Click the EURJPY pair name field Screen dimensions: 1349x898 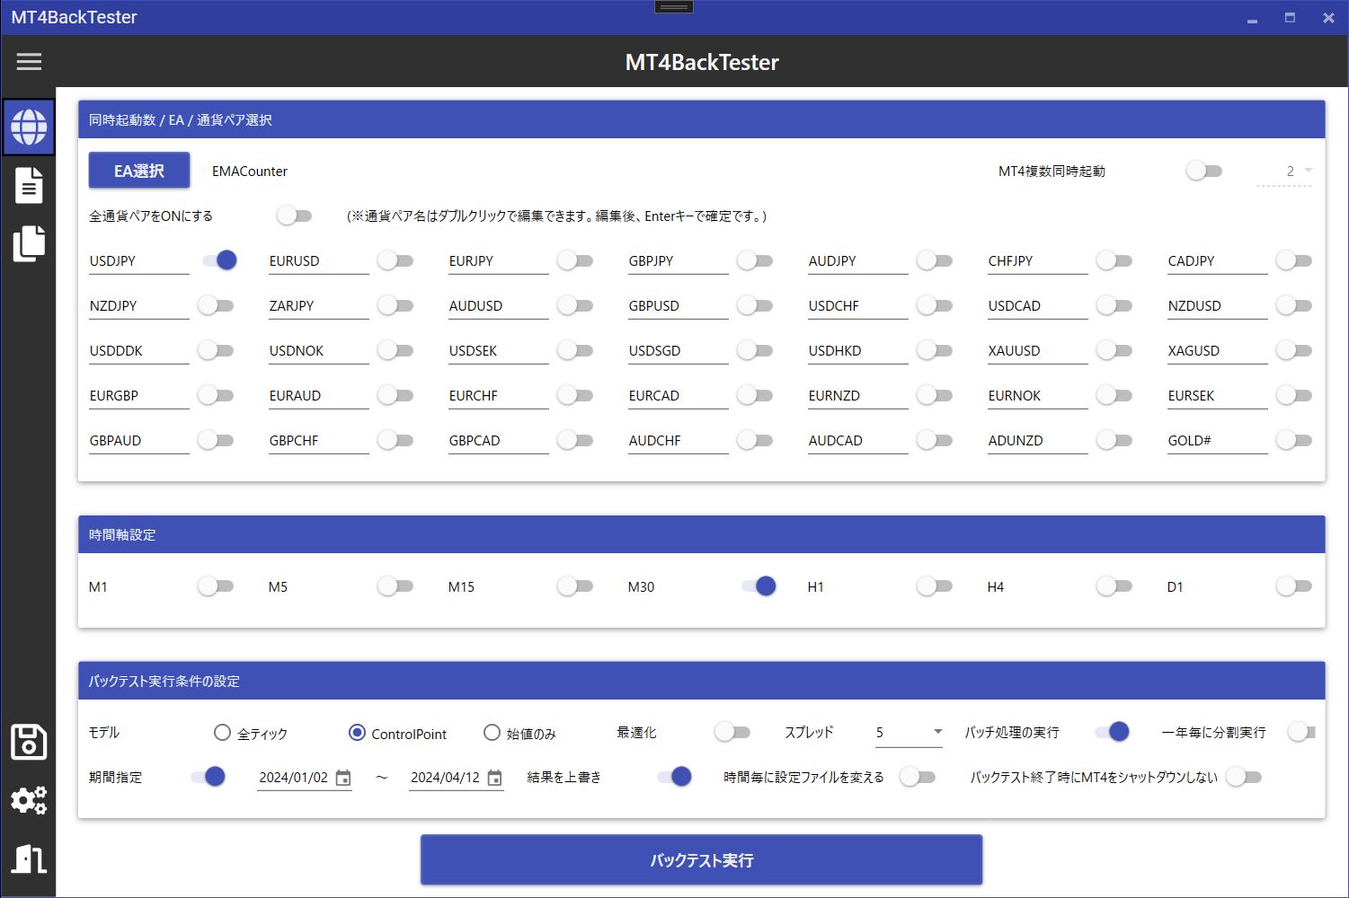(x=499, y=261)
